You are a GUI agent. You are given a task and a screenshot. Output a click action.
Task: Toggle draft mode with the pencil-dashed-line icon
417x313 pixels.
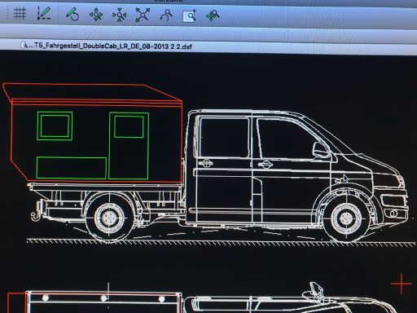[43, 13]
